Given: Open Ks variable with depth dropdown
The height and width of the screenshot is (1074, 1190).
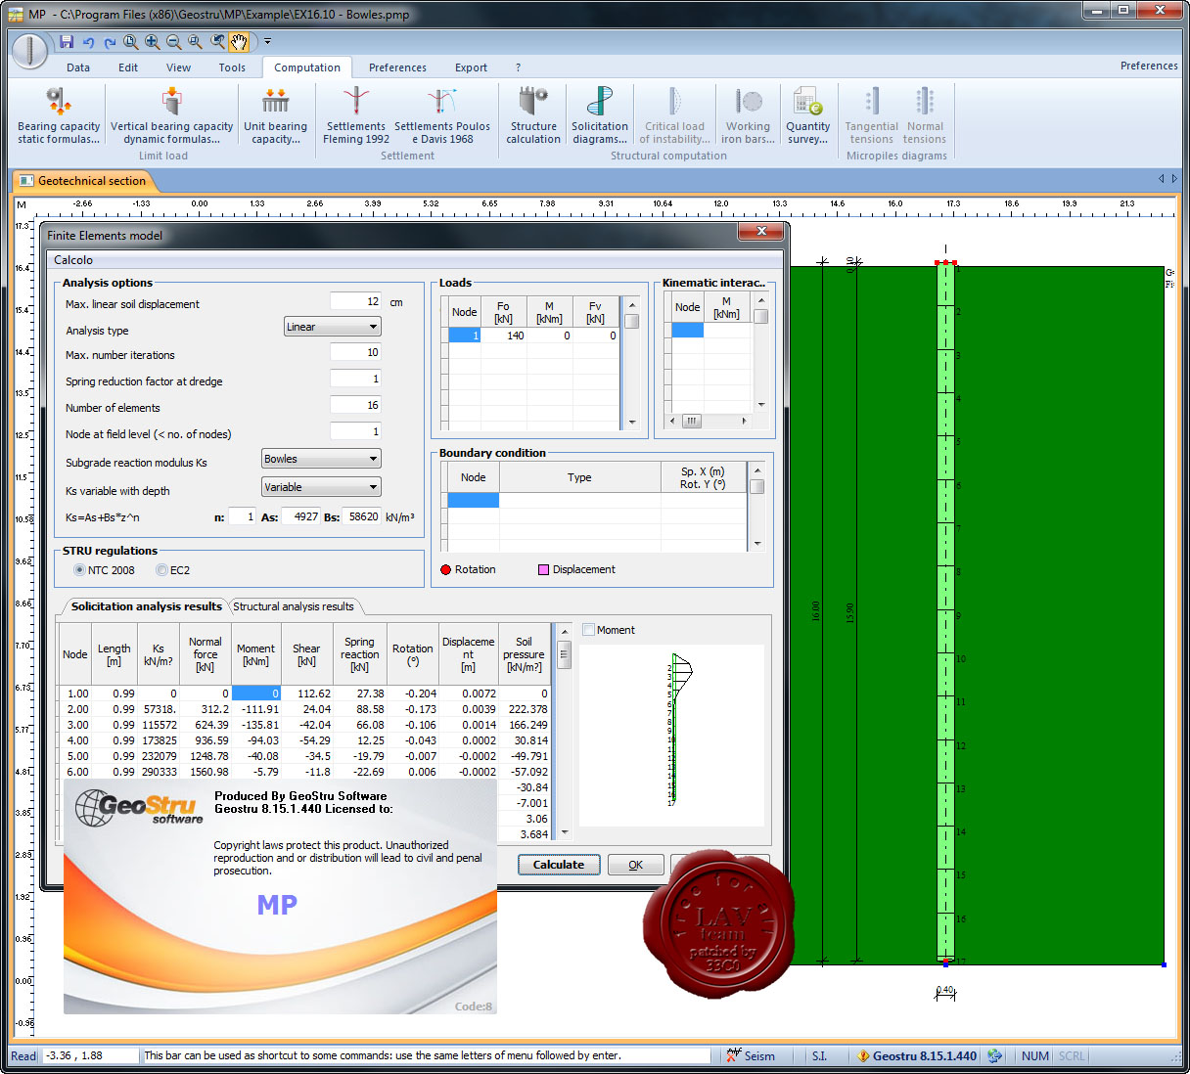Looking at the screenshot, I should pos(321,487).
